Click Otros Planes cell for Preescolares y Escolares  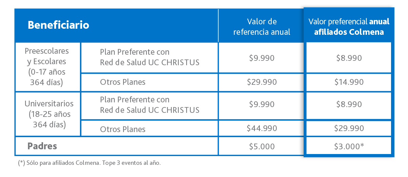(x=123, y=82)
